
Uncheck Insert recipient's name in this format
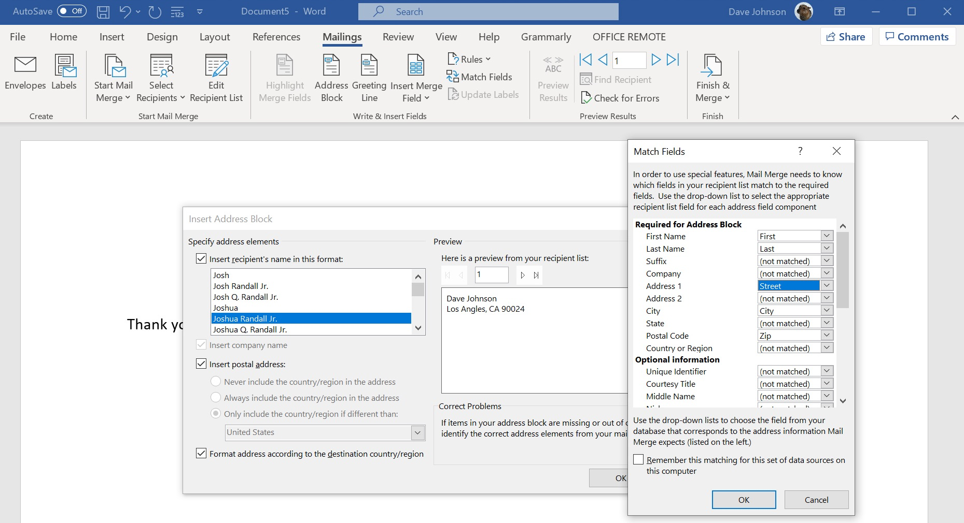[x=201, y=258]
